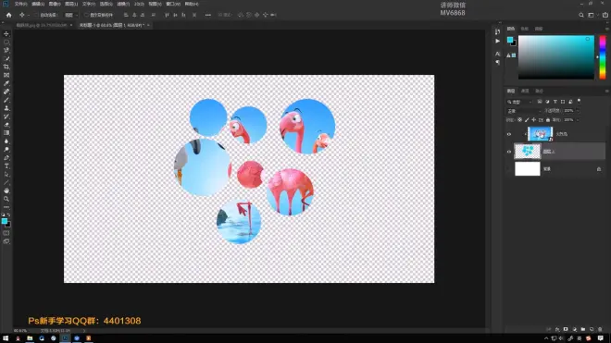The width and height of the screenshot is (611, 343).
Task: Open the File menu in menu bar
Action: pyautogui.click(x=20, y=4)
